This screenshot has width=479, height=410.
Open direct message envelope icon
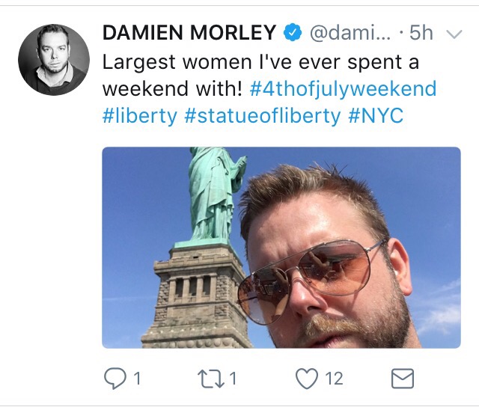coord(403,379)
